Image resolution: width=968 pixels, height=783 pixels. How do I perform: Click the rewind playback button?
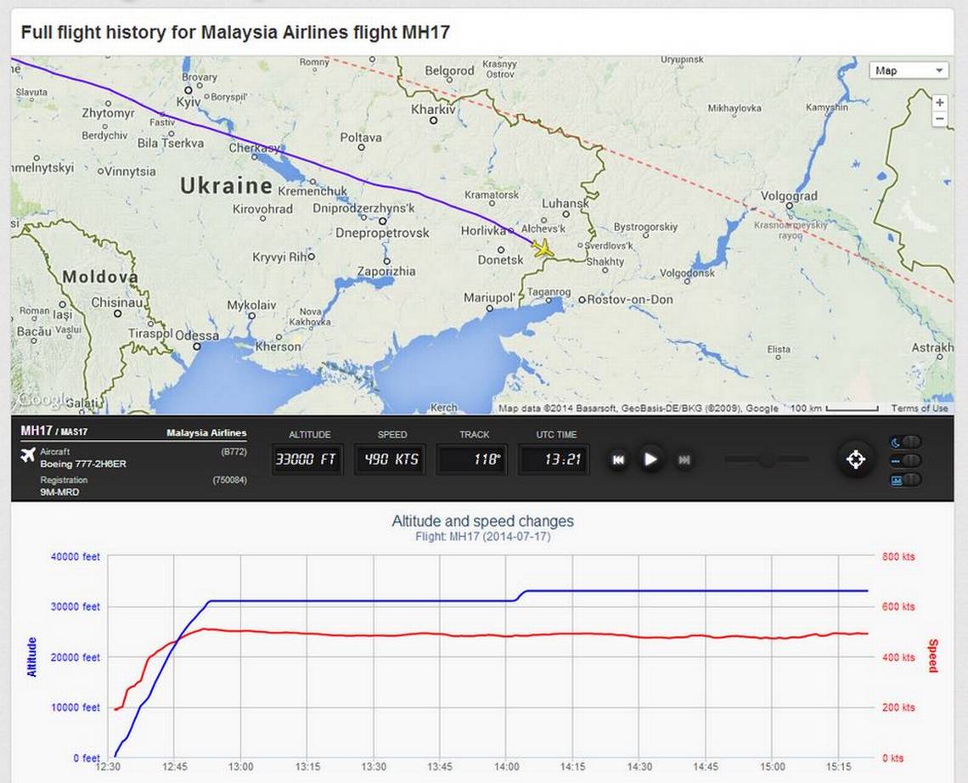[x=618, y=459]
